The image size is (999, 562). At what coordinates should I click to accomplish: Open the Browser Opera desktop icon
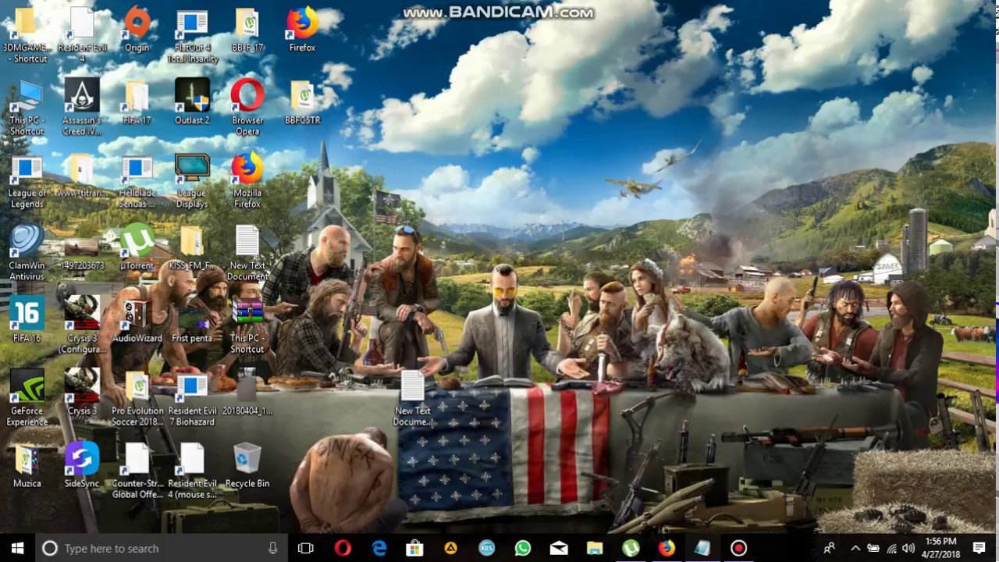click(x=247, y=108)
